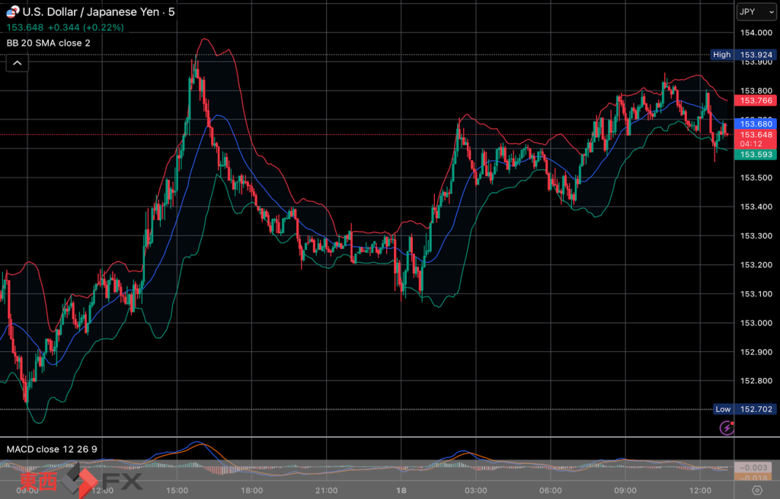Open chart settings hexagon gear icon
This screenshot has width=780, height=499.
point(756,490)
